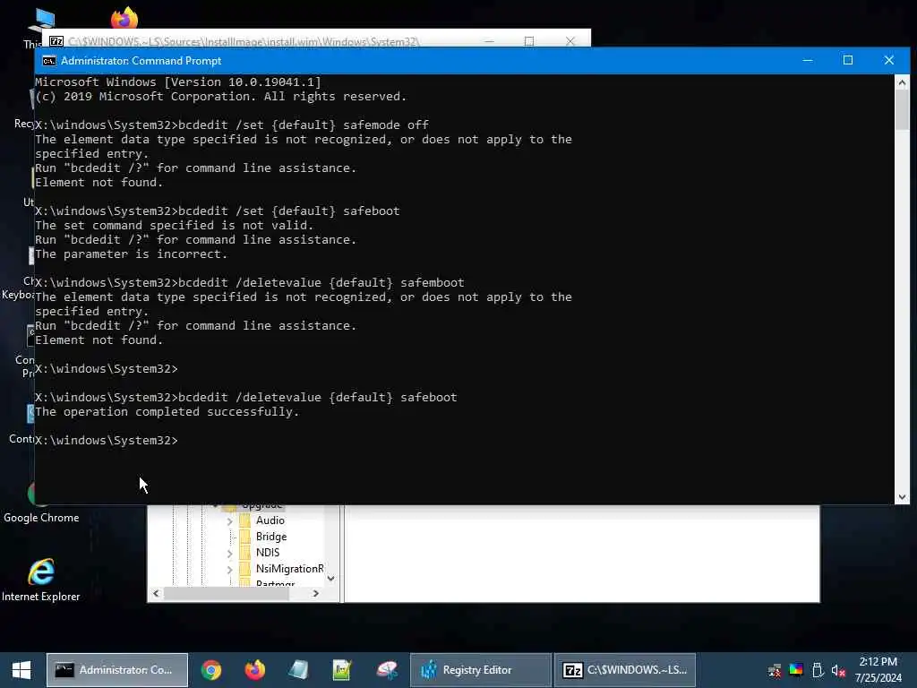Select the Bridge registry key
917x688 pixels.
click(x=271, y=537)
